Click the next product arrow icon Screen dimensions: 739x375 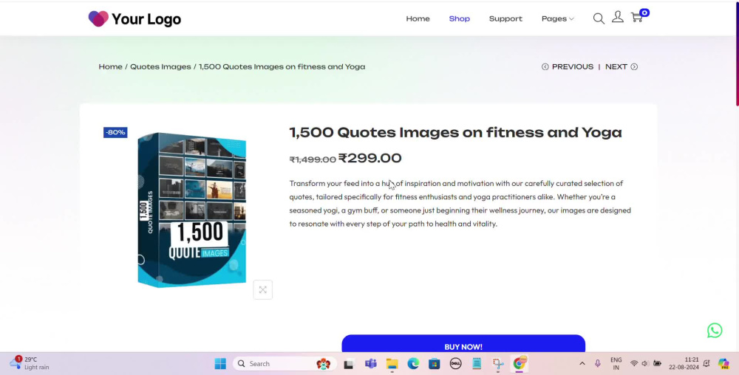tap(634, 67)
